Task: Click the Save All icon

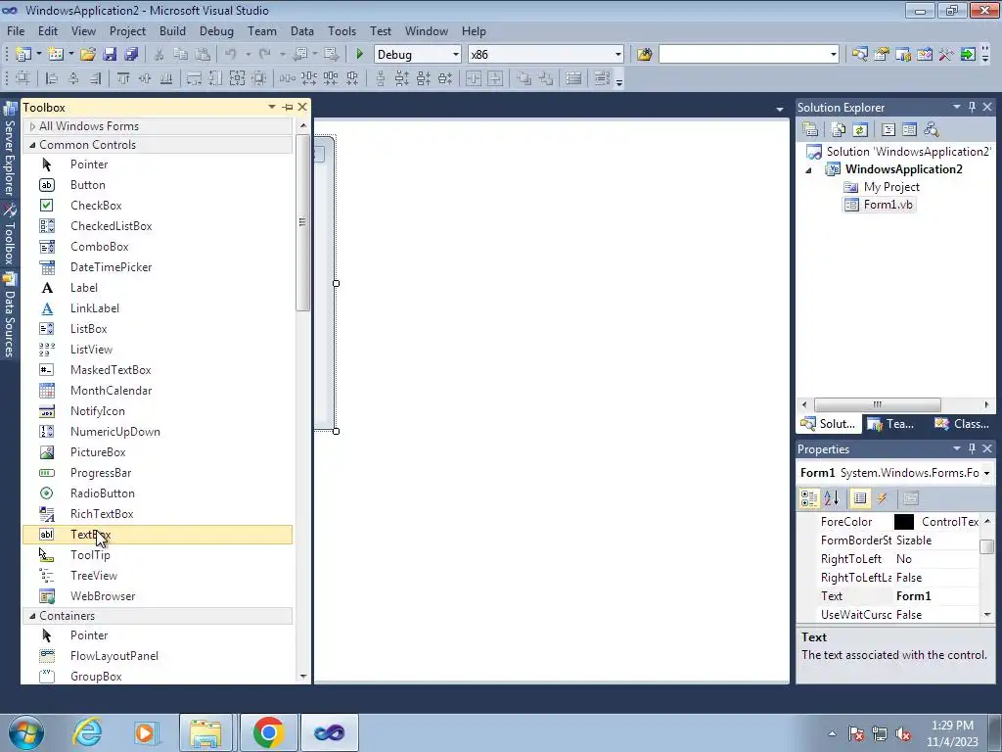Action: [131, 55]
